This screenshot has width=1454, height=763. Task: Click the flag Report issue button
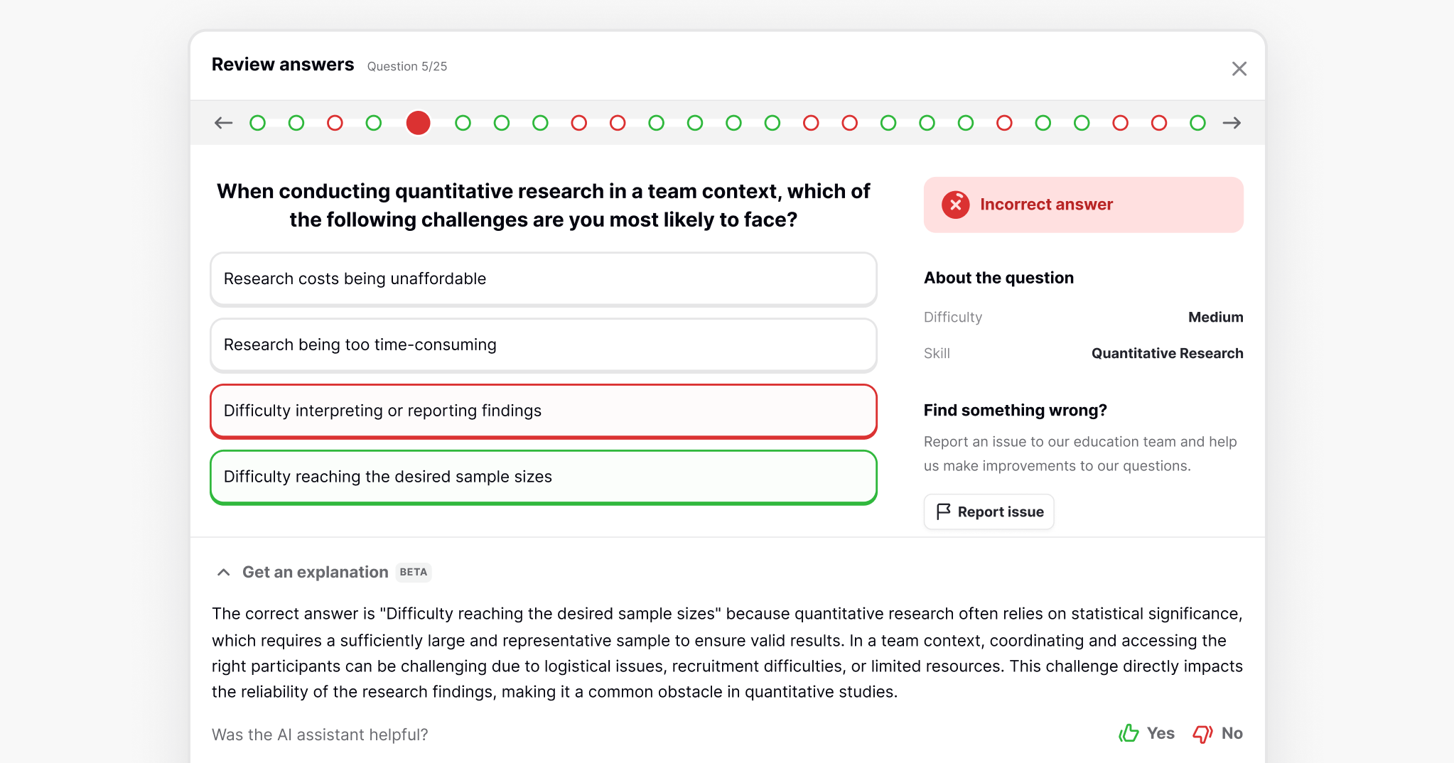coord(989,512)
